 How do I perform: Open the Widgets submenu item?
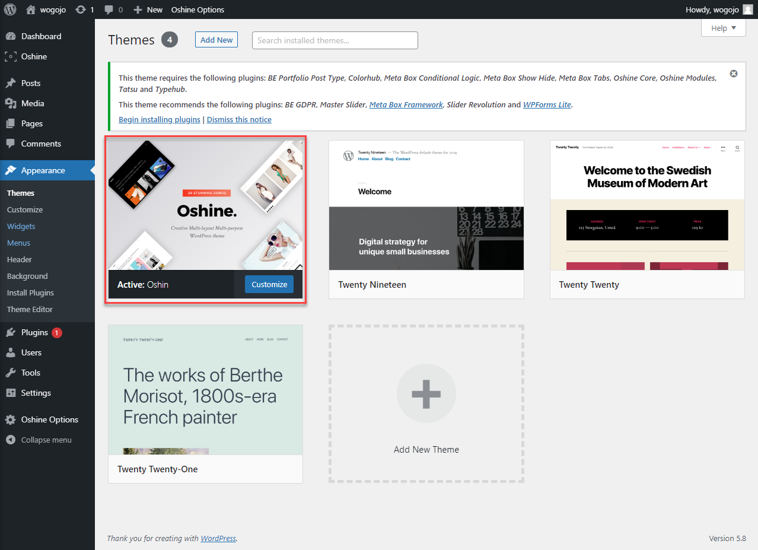click(x=21, y=226)
